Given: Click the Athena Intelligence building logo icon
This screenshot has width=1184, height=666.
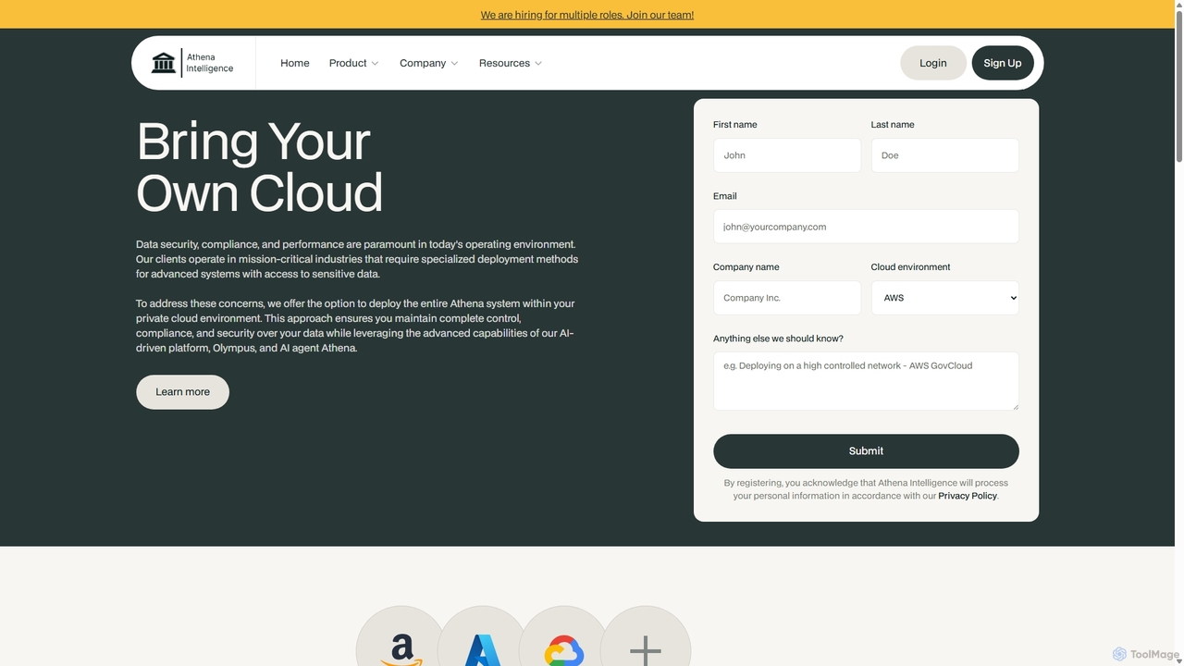Looking at the screenshot, I should tap(164, 63).
